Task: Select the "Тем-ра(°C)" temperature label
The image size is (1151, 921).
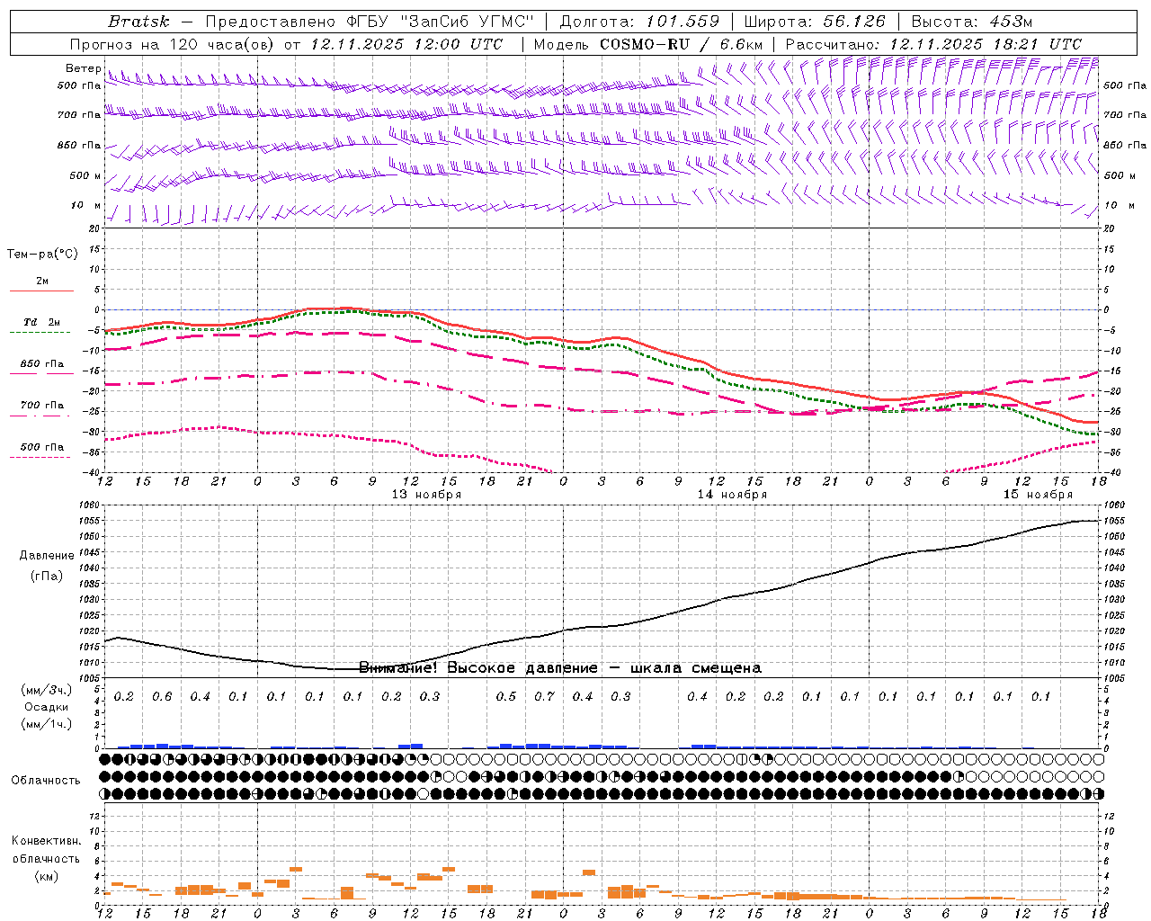Action: [42, 255]
